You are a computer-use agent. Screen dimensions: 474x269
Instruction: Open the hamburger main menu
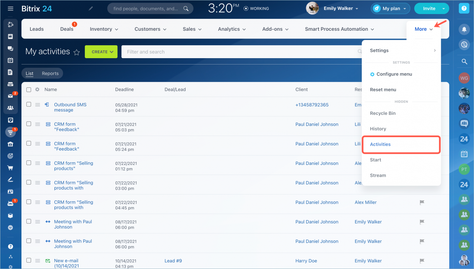[10, 9]
